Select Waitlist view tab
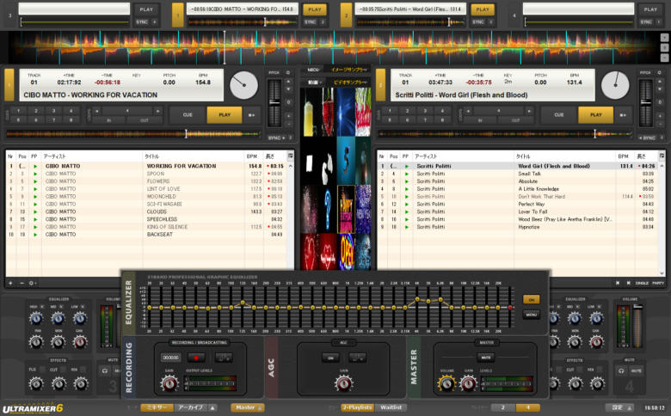Image resolution: width=671 pixels, height=416 pixels. (391, 407)
